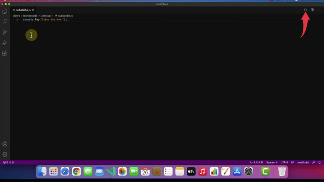Select the subscribe.js editor tab
Image resolution: width=324 pixels, height=182 pixels.
point(23,10)
